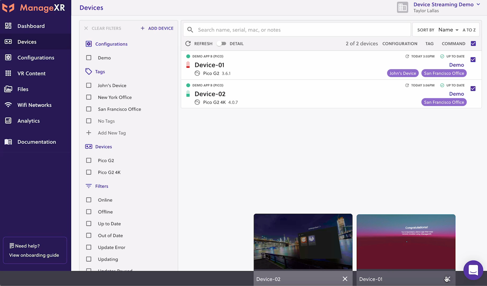The image size is (487, 286).
Task: Toggle the Detail switch
Action: click(x=221, y=44)
